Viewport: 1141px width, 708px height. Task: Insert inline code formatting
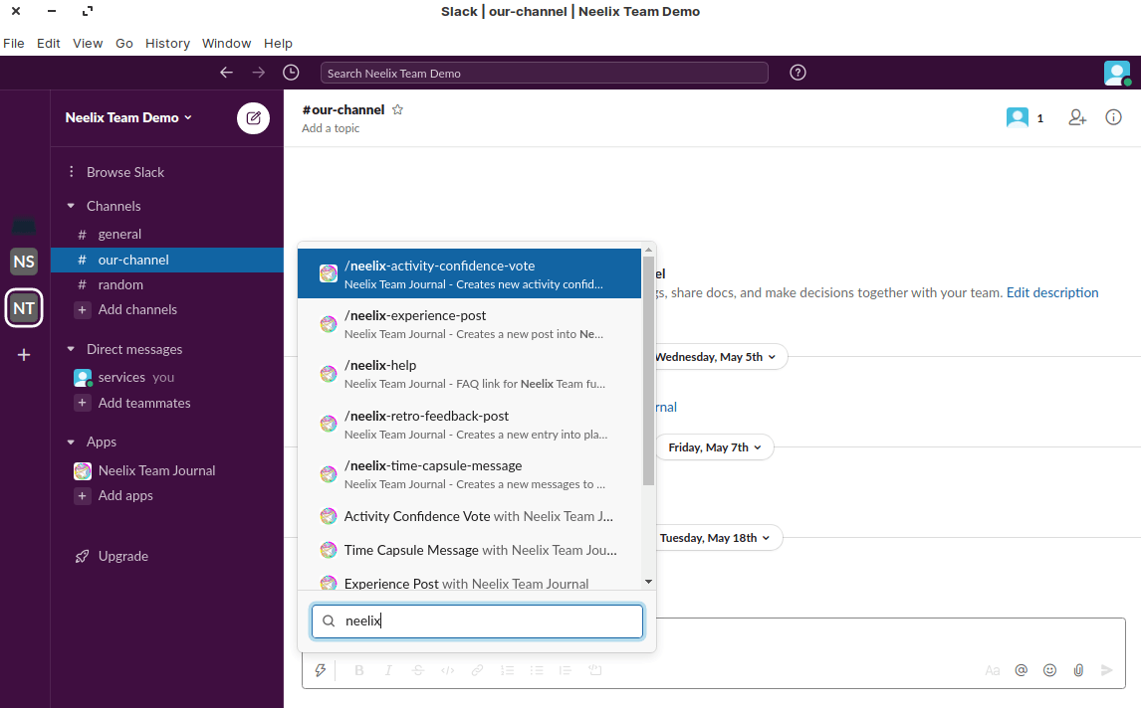pos(447,670)
